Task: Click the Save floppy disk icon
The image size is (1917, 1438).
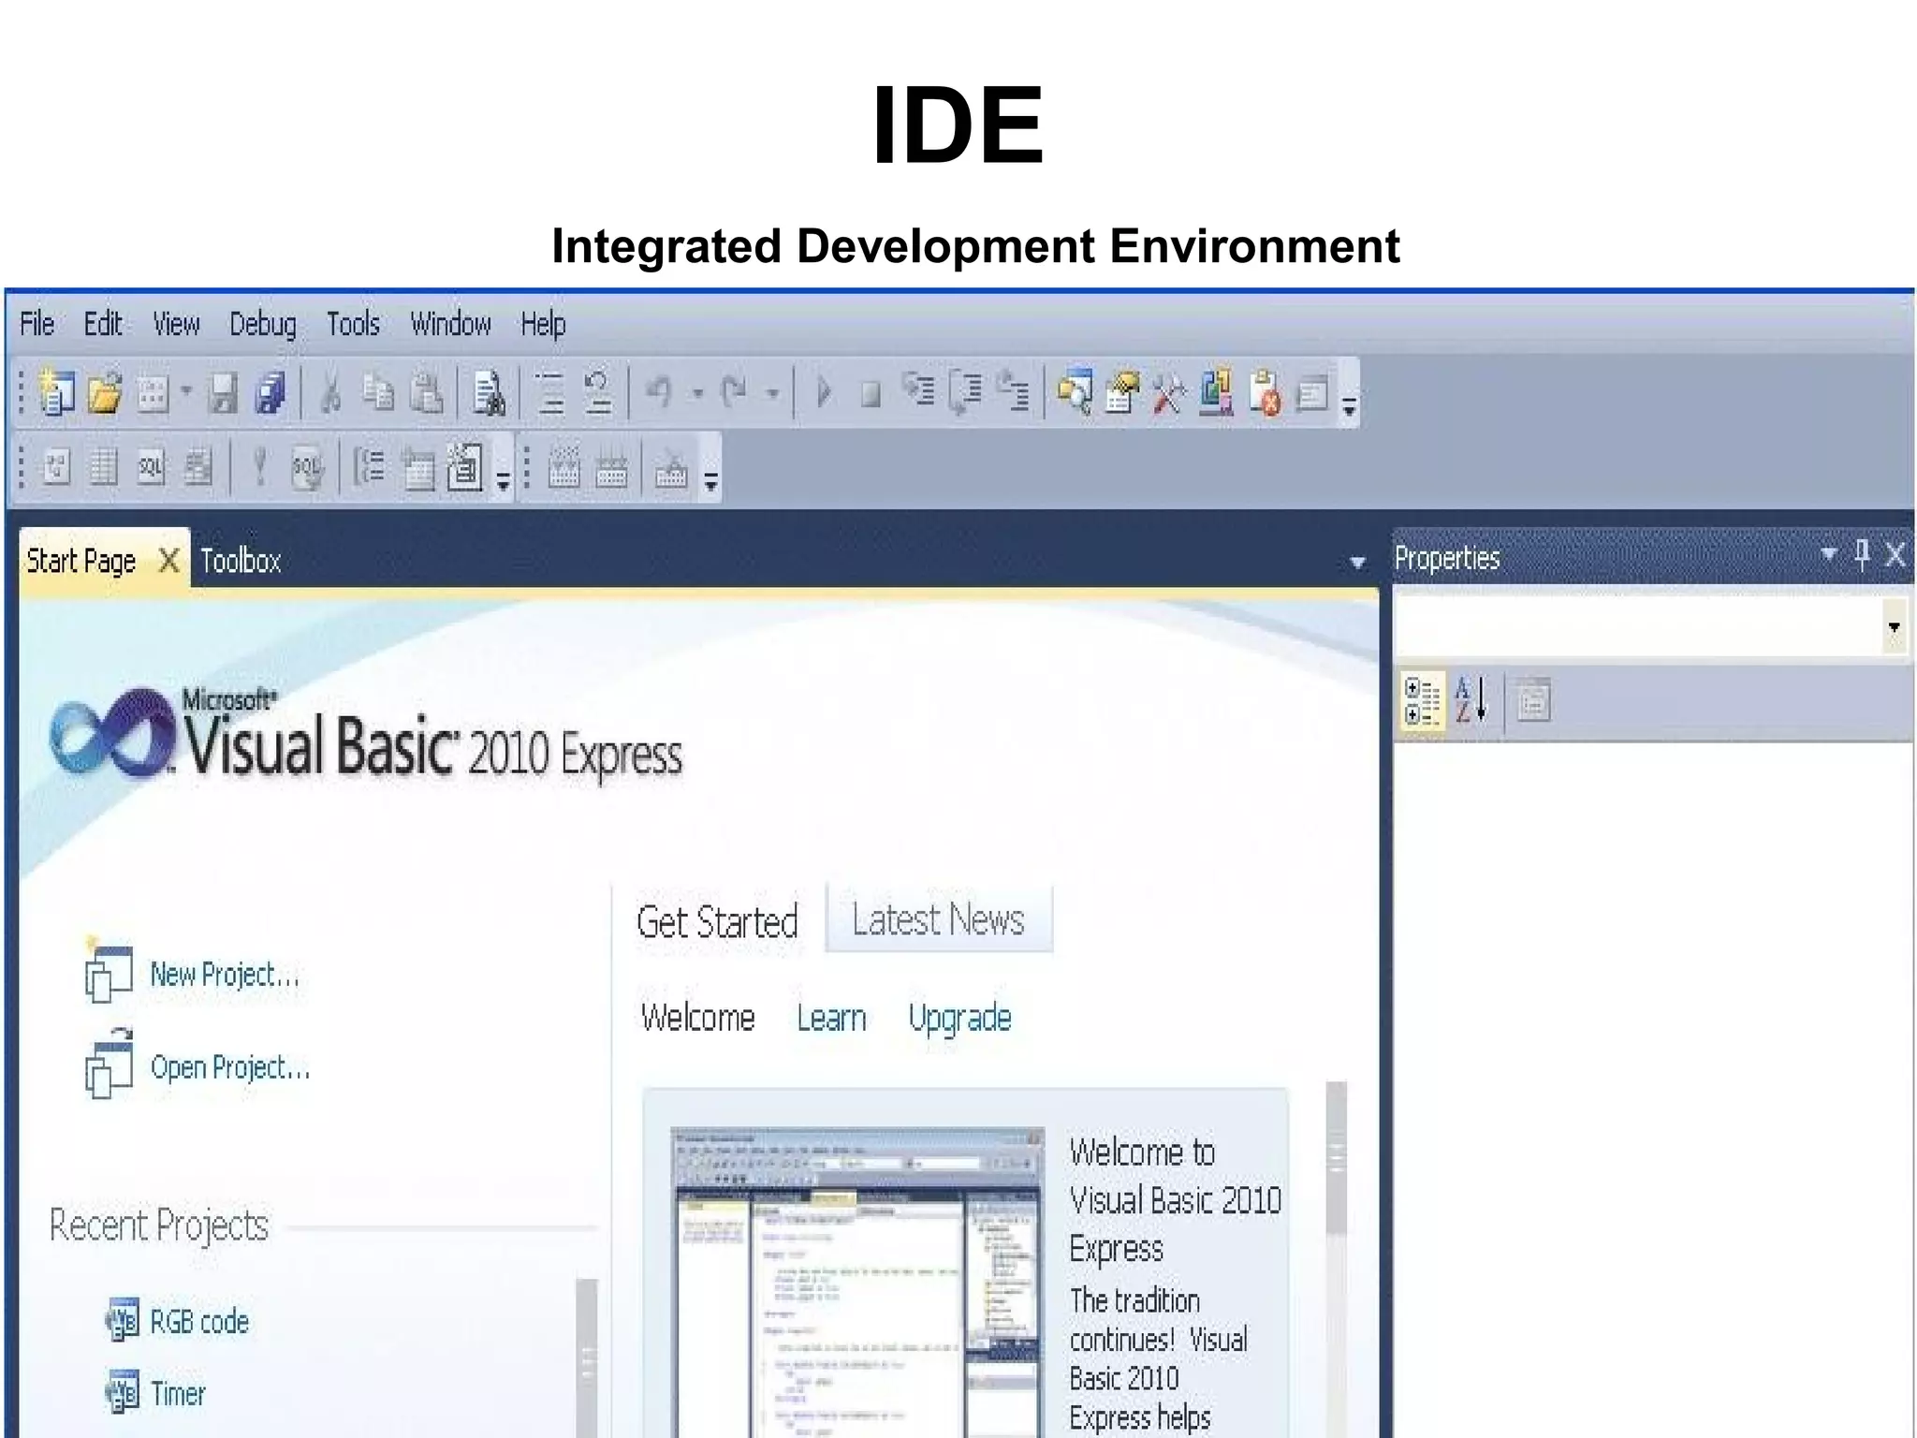Action: click(x=223, y=393)
